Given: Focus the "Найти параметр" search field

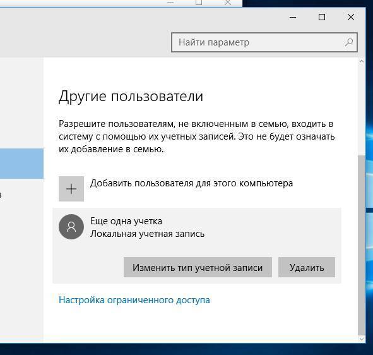Looking at the screenshot, I should (x=264, y=42).
